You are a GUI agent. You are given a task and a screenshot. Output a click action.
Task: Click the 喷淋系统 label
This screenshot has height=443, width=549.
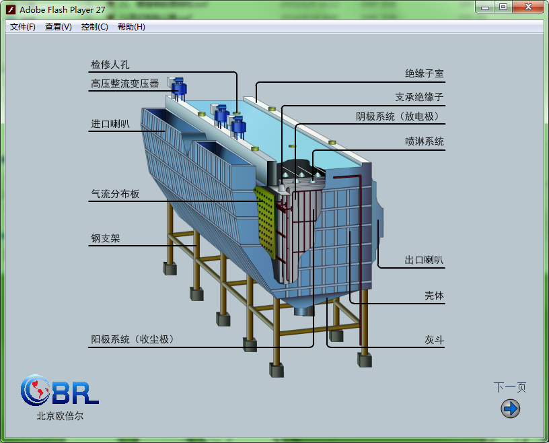(424, 141)
